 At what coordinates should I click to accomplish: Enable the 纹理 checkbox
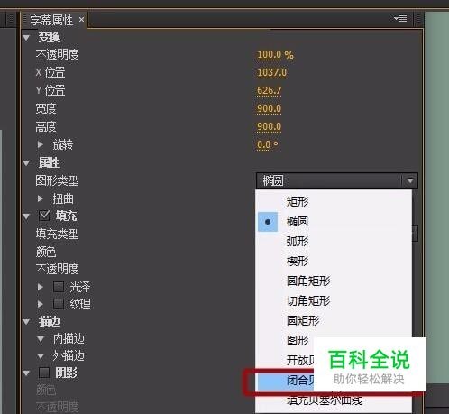59,304
